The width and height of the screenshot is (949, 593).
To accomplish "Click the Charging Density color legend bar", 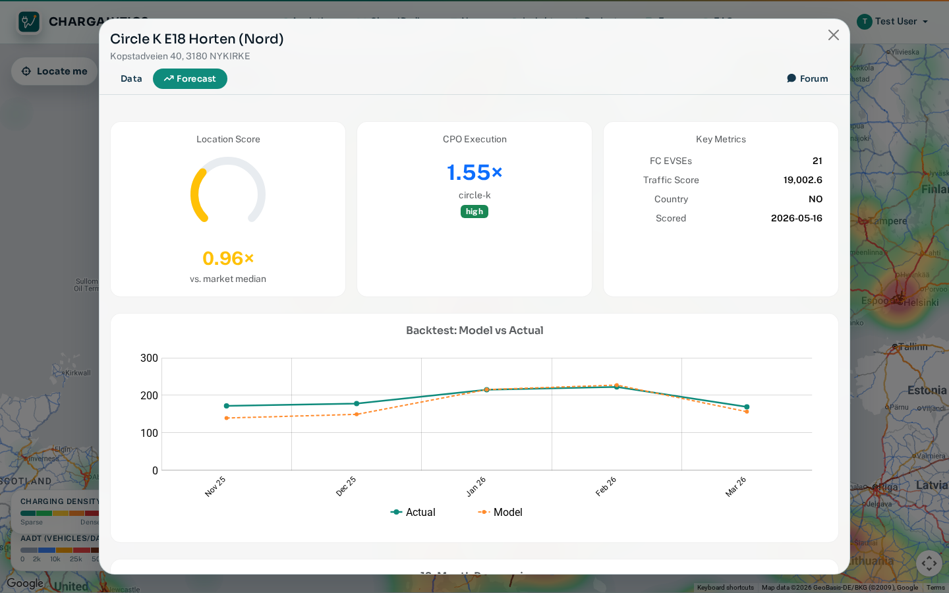I will coord(60,513).
